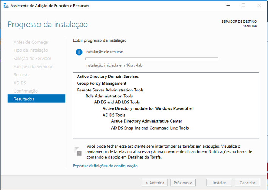Click the Cancelar button
The image size is (268, 190).
click(x=247, y=183)
